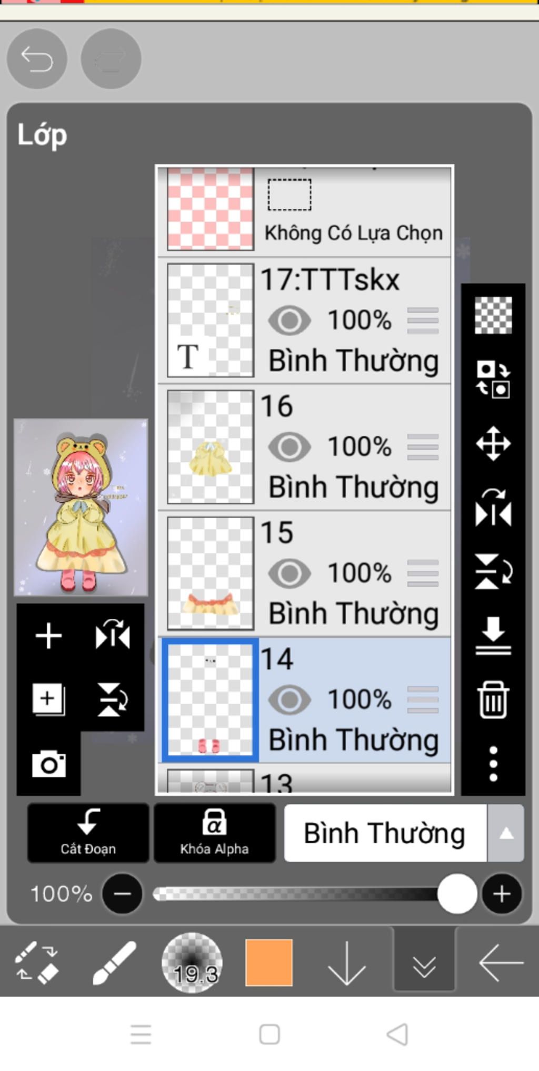Hide layer 15 with its eye icon
Viewport: 539px width, 1071px height.
[290, 573]
